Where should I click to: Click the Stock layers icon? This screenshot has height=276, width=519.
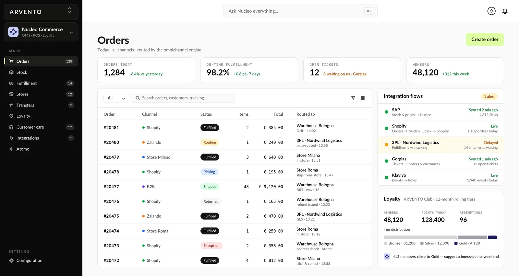pyautogui.click(x=11, y=72)
